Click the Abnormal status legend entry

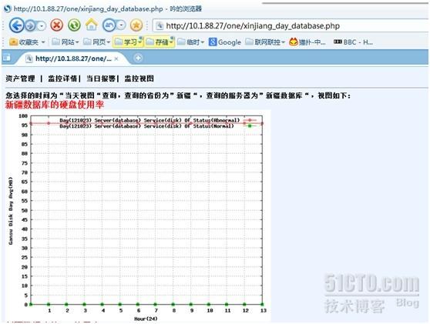(158, 120)
